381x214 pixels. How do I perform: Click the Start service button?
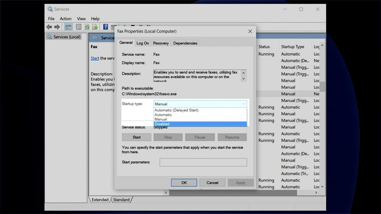click(137, 137)
